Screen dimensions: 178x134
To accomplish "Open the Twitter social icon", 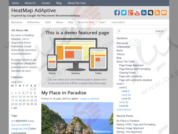I will coord(124,12).
